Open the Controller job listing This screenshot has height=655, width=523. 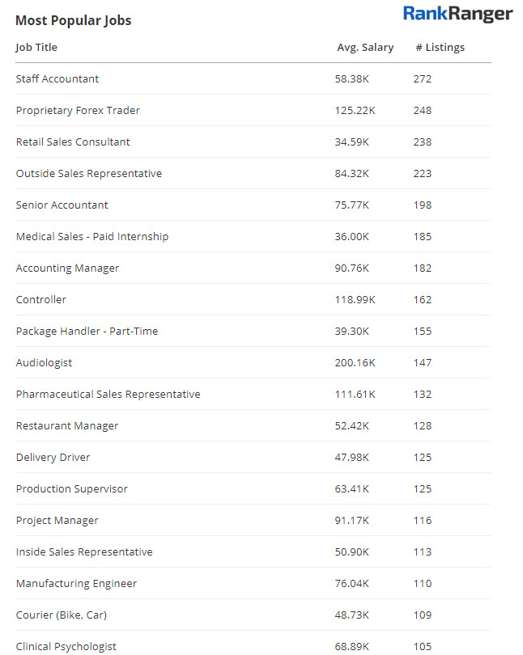coord(41,299)
